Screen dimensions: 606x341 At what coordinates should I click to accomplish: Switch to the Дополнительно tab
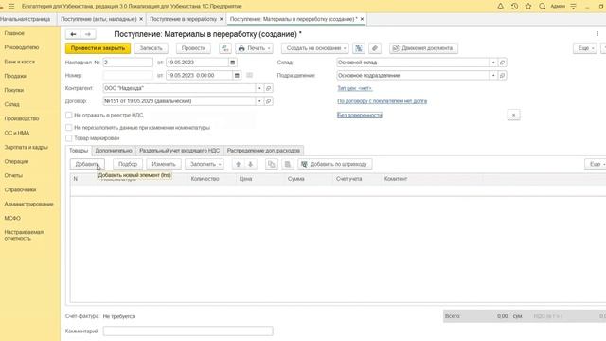(x=114, y=151)
